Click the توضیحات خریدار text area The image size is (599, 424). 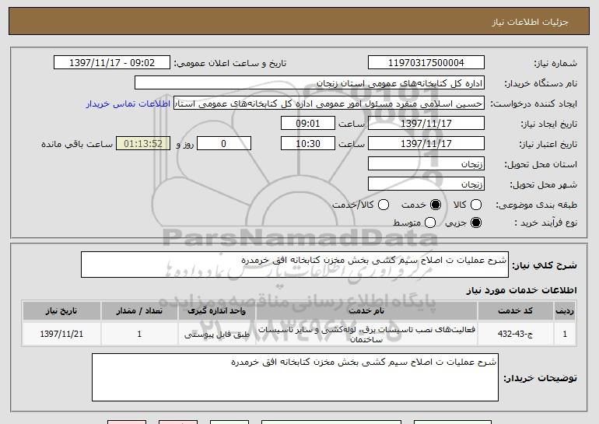[x=295, y=377]
